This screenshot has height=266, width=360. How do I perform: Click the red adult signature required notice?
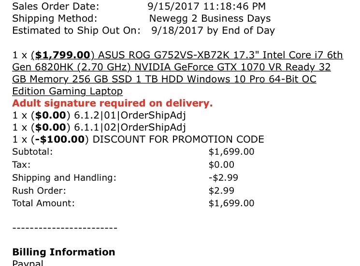[113, 103]
